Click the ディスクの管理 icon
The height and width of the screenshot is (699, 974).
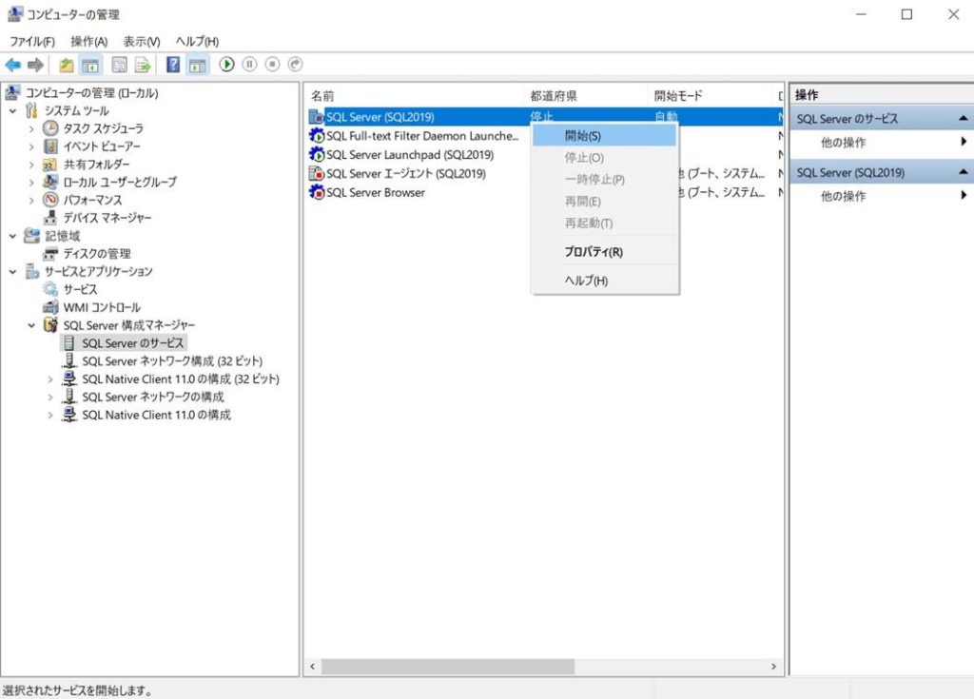(x=50, y=254)
